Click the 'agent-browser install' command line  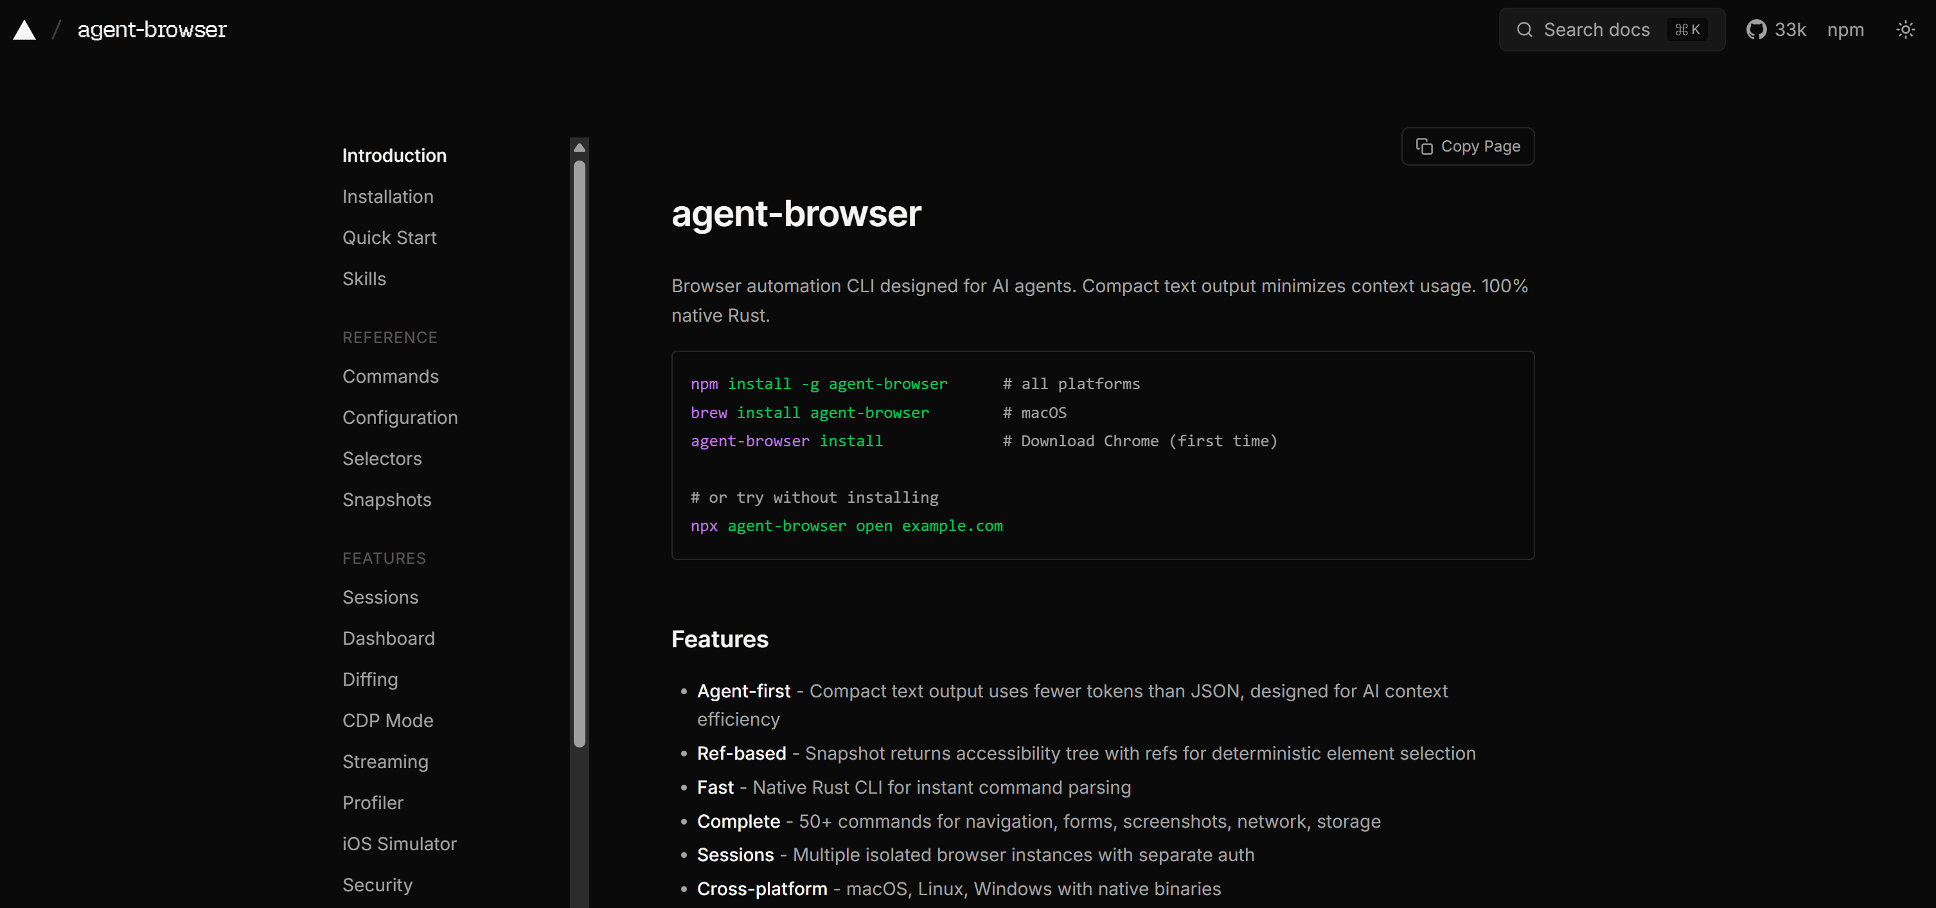(786, 441)
